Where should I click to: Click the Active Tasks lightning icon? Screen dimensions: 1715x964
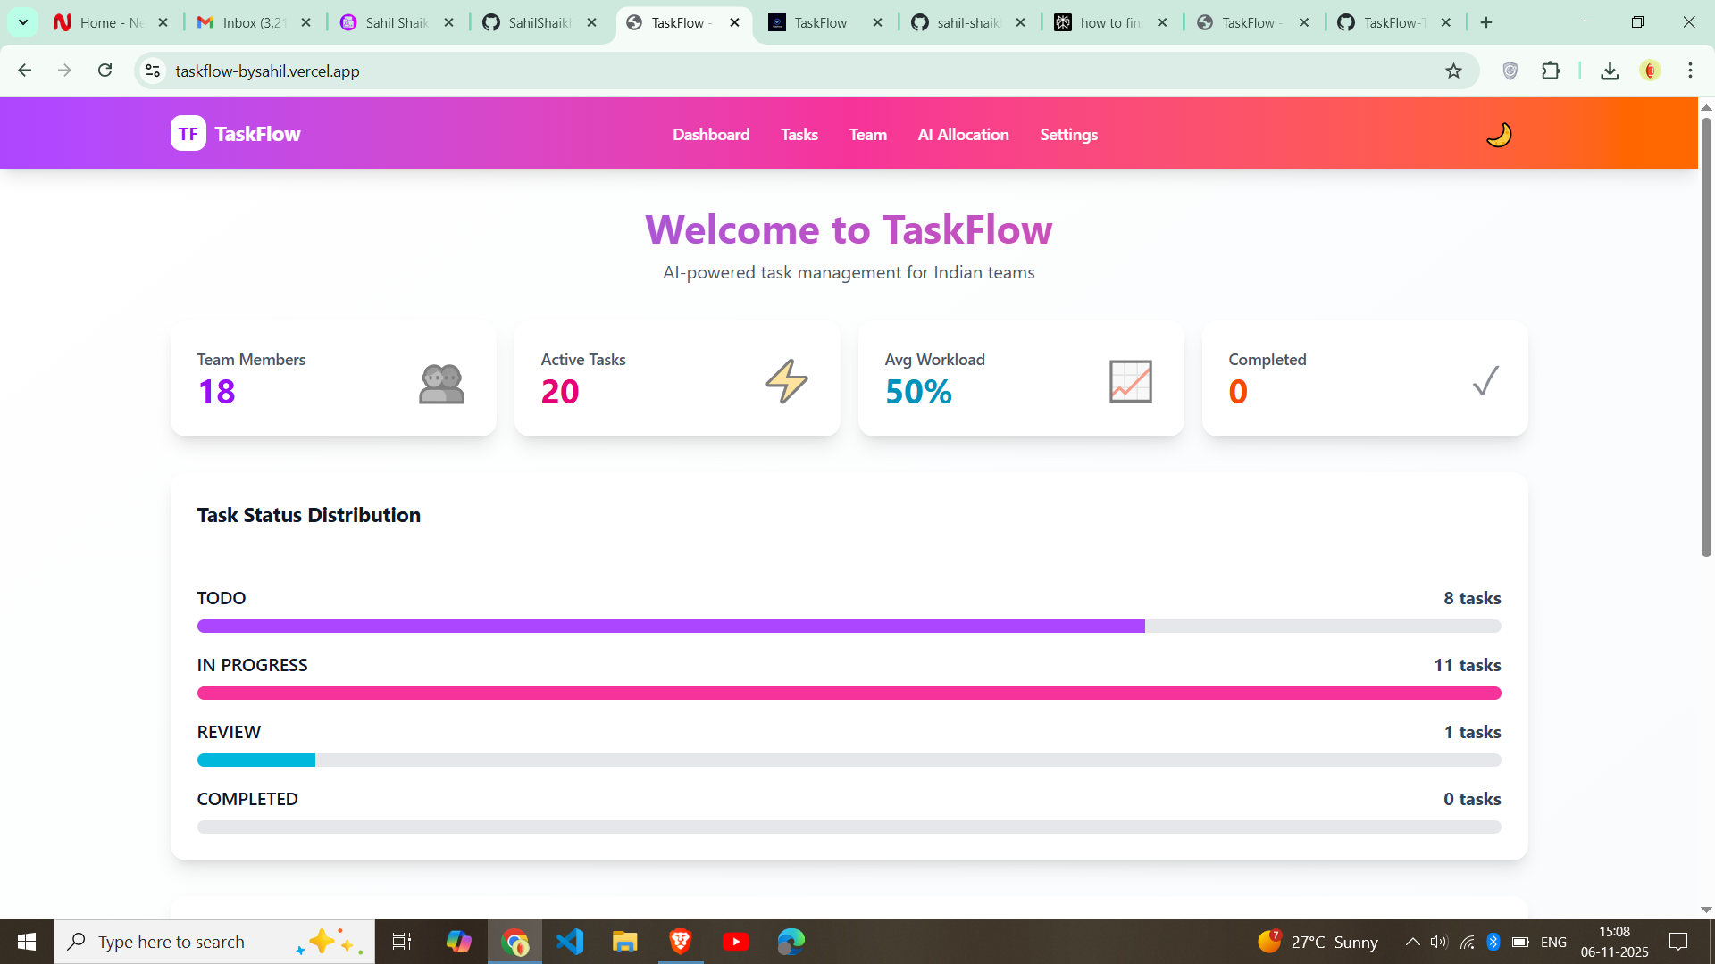[x=786, y=381]
